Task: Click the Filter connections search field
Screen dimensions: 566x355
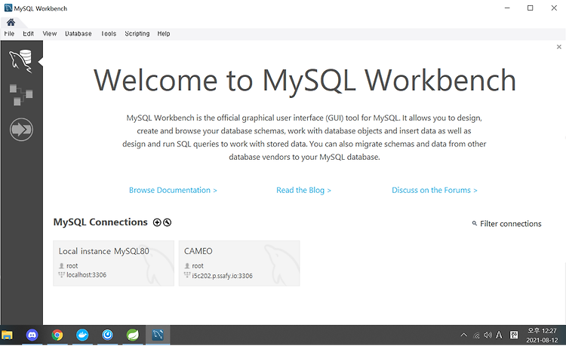Action: 510,223
